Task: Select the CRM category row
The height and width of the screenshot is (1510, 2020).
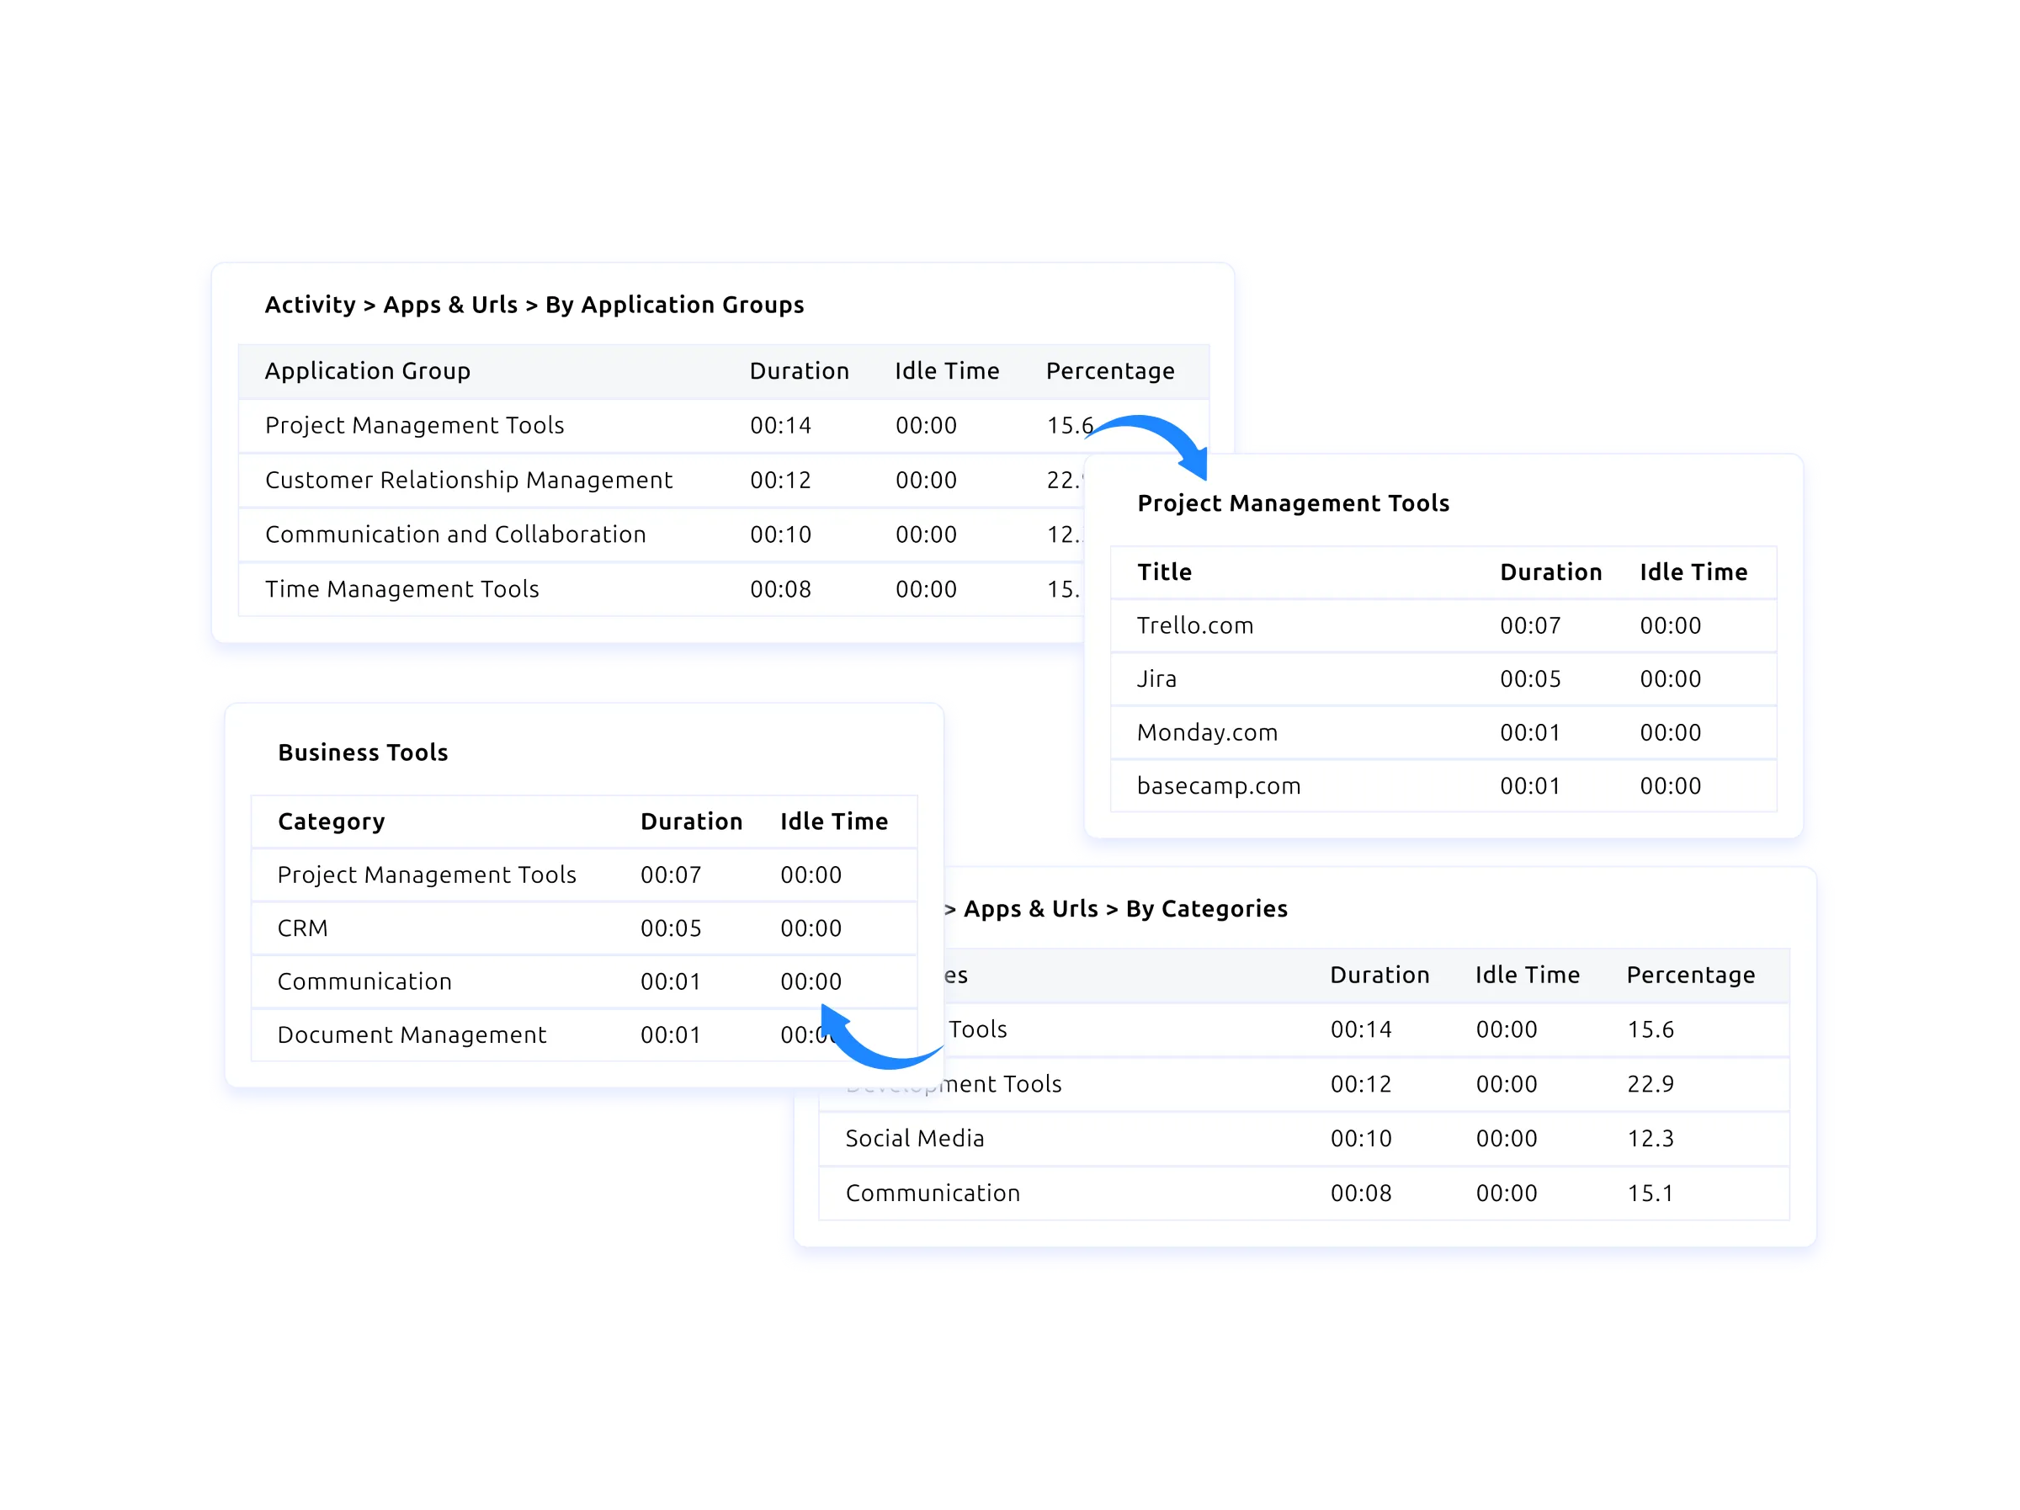Action: (x=302, y=928)
